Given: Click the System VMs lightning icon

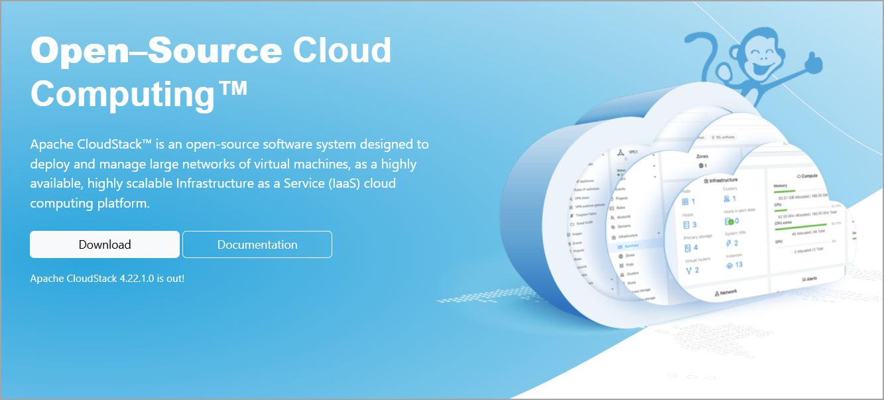Looking at the screenshot, I should tap(728, 243).
